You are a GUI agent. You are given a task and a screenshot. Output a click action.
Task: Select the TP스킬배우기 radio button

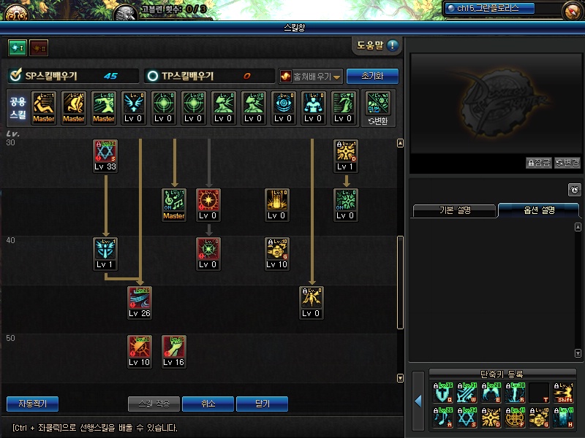[x=153, y=76]
